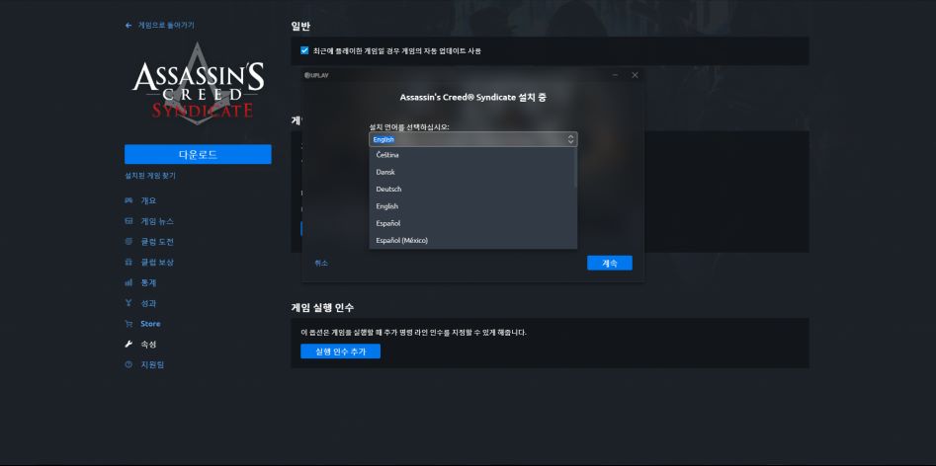Click the 설치된 게임 찾기 link
This screenshot has height=466, width=936.
click(x=150, y=176)
